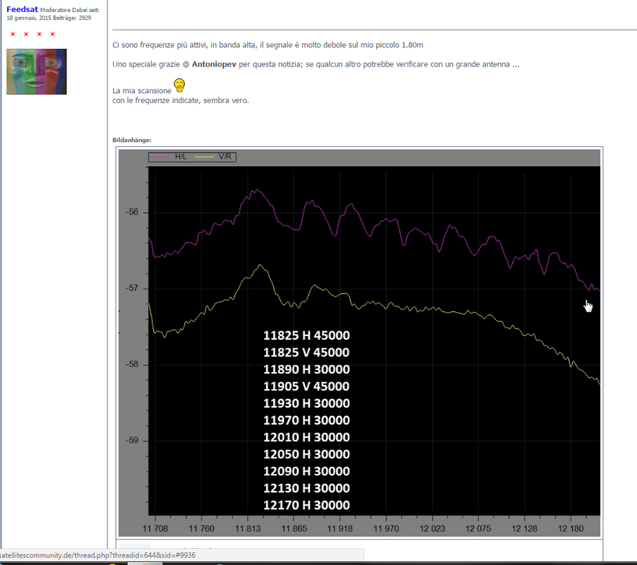This screenshot has width=637, height=565.
Task: Click the x-axis label '12 075'
Action: [478, 528]
